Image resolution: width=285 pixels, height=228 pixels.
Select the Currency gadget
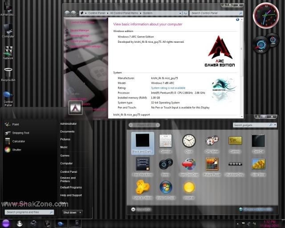coord(235,144)
